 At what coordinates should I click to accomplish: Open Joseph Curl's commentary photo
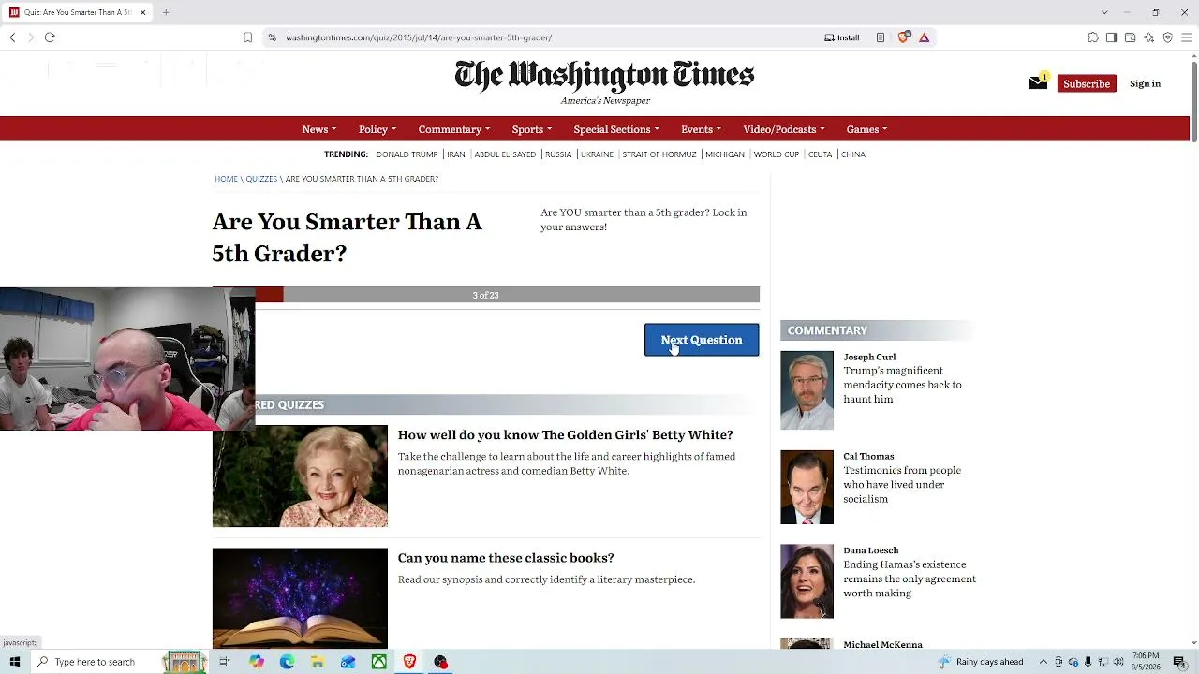(807, 390)
